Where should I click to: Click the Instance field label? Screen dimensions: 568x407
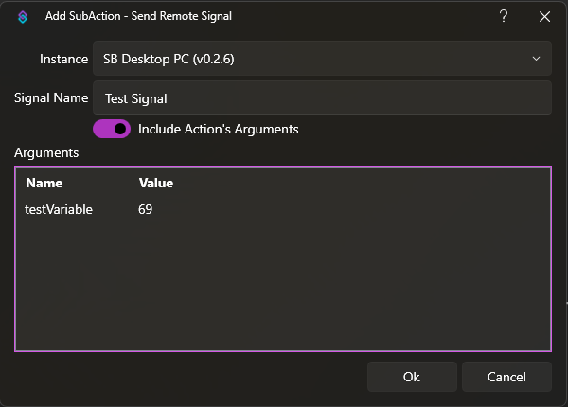coord(63,59)
